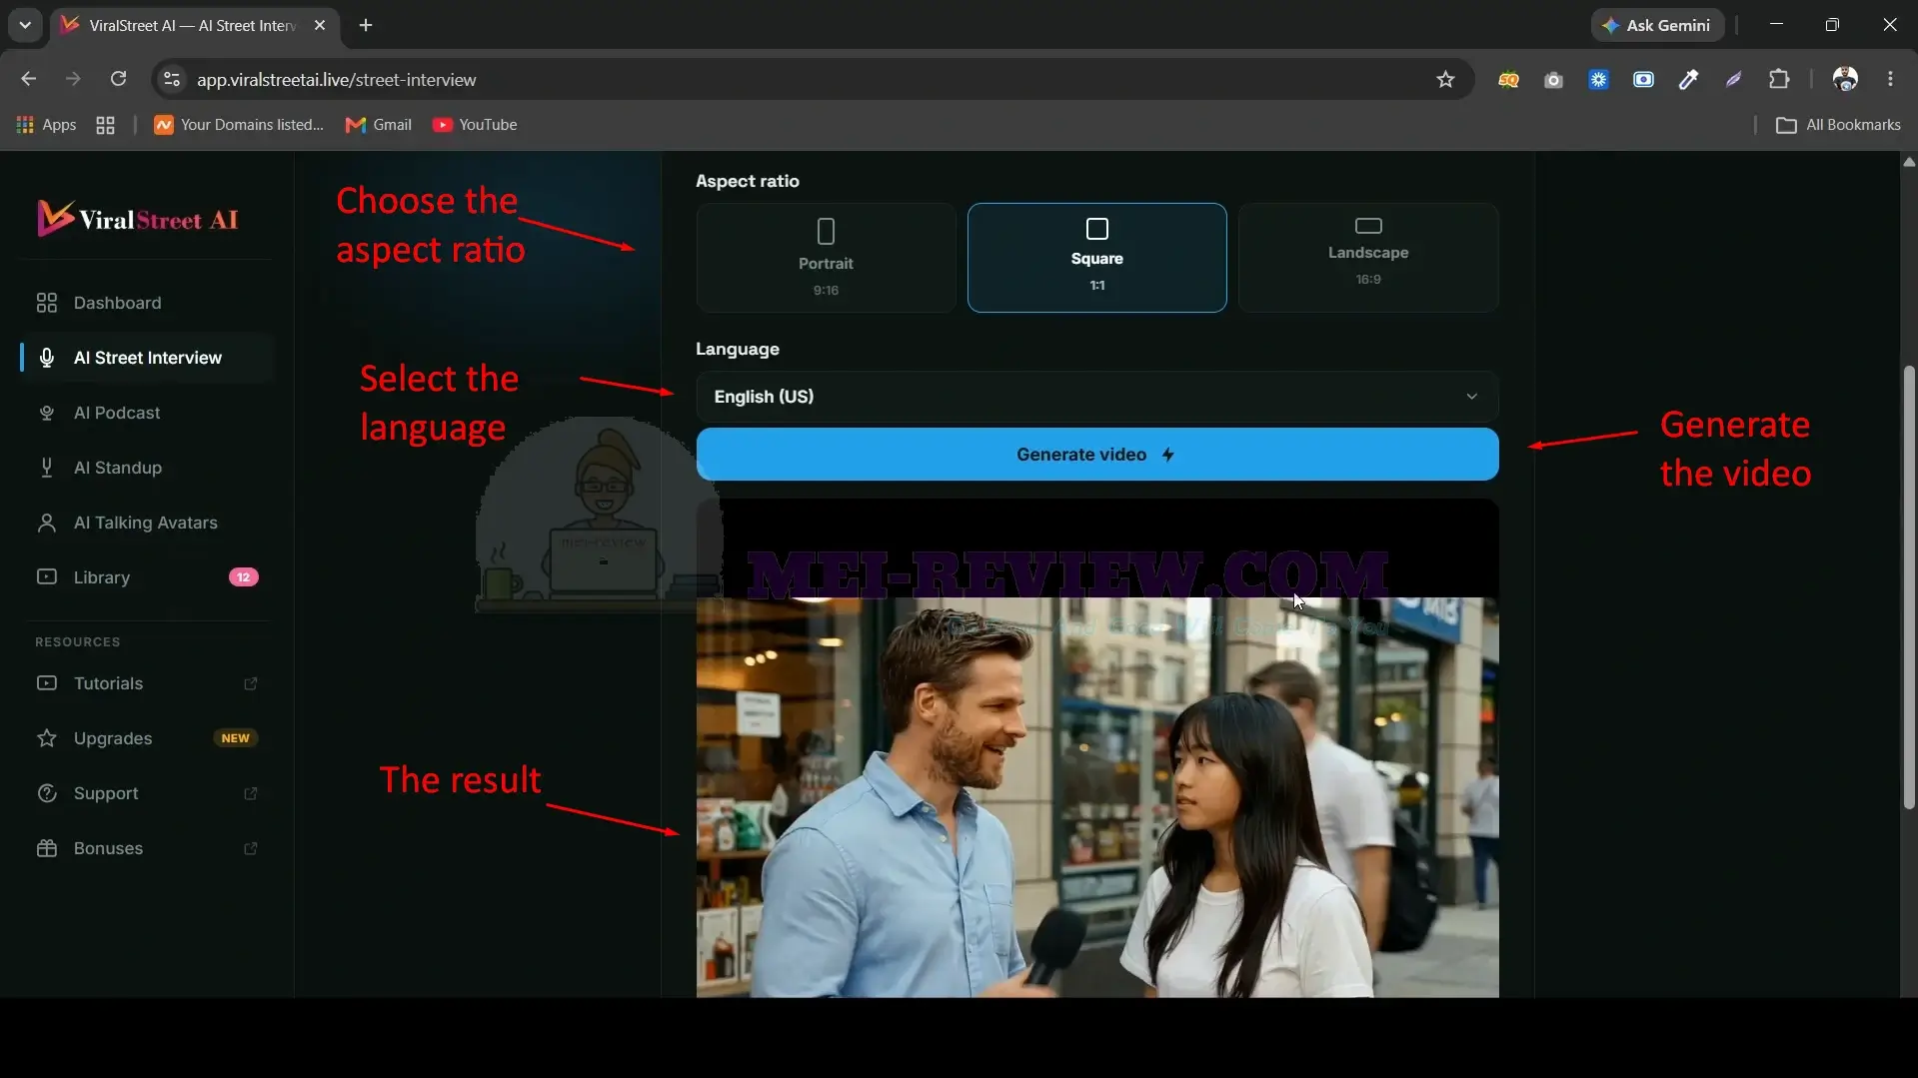Click the camera screenshot extension icon
Screen dimensions: 1918x1078
(1553, 79)
